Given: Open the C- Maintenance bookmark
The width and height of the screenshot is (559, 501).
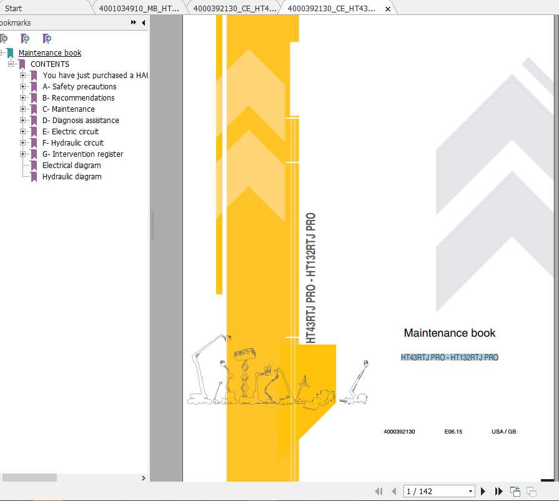Looking at the screenshot, I should point(69,109).
